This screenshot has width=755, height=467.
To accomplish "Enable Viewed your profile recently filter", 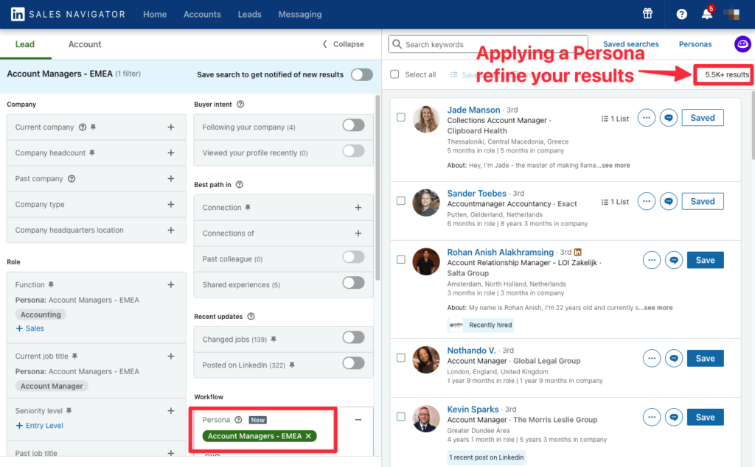I will click(353, 151).
